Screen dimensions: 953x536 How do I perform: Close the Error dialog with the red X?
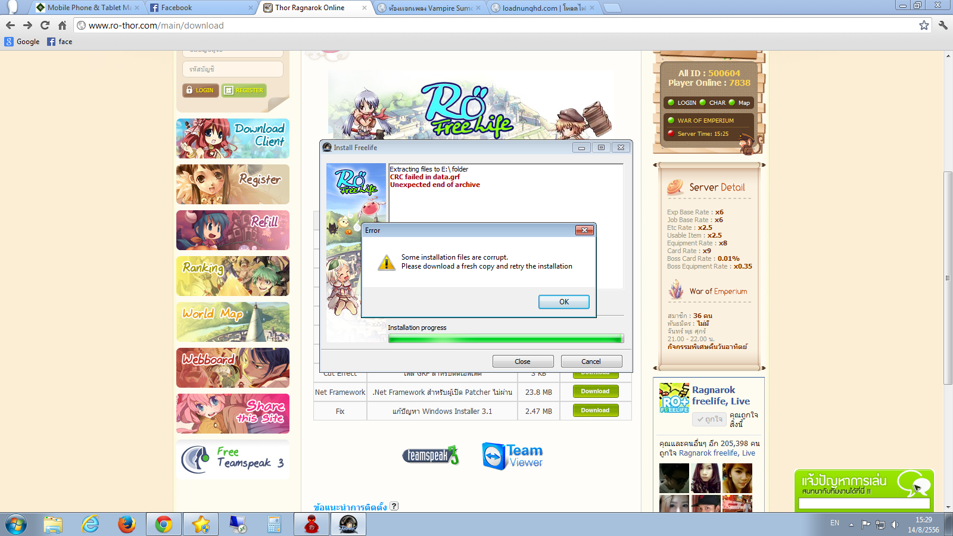pos(584,230)
